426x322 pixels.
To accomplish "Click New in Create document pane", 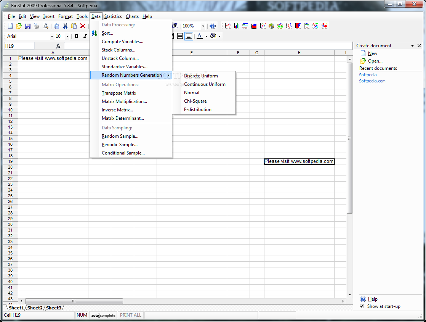I will 373,53.
